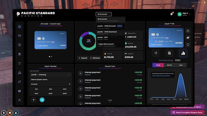Screen dimensions: 207x116
Task: Choose pacific - 2795 (Business) account
Action: [x=110, y=33]
